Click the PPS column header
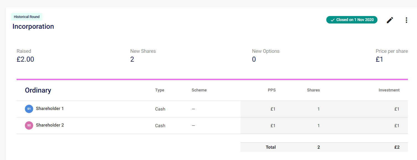Screen dimensions: 417x160 (x=272, y=90)
